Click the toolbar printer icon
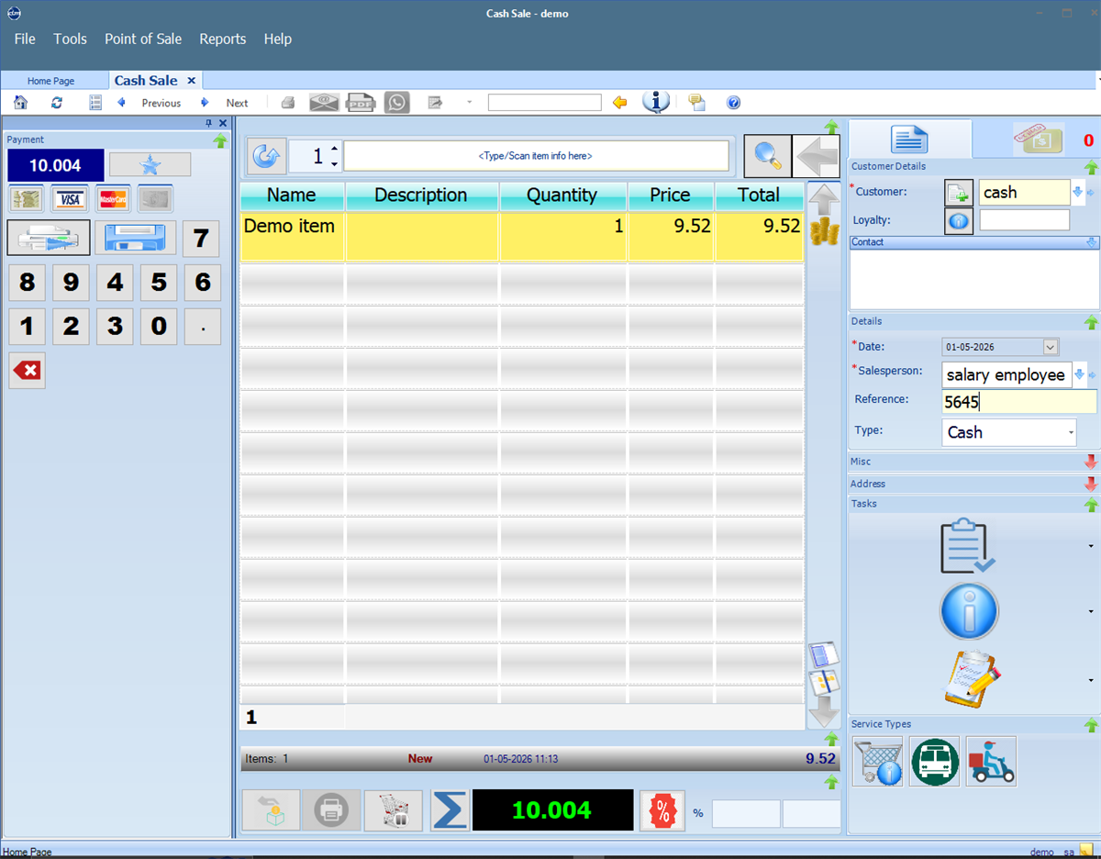Viewport: 1101px width, 859px height. click(x=288, y=103)
